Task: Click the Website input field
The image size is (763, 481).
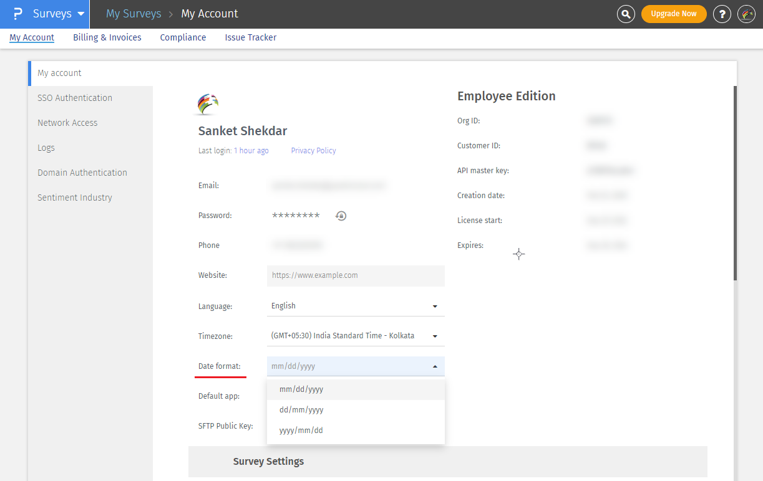Action: pos(355,275)
